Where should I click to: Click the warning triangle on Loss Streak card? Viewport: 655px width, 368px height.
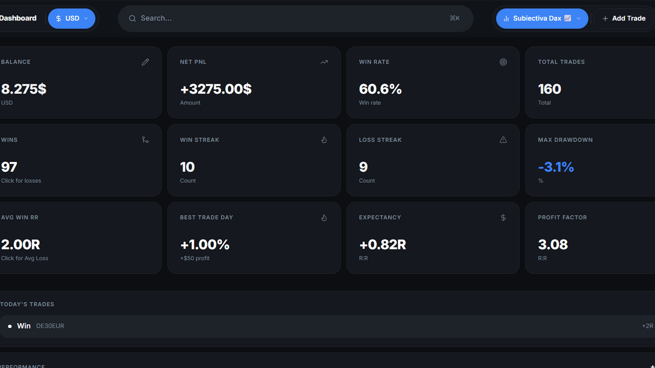click(x=503, y=140)
